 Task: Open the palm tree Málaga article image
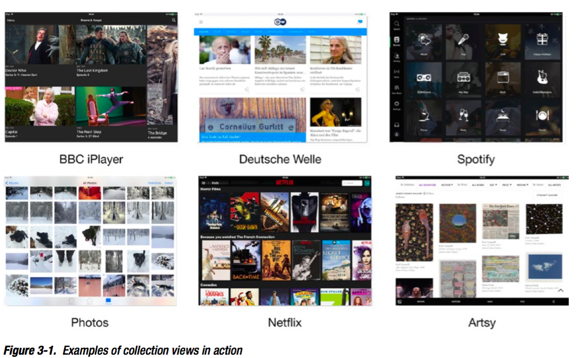[x=280, y=50]
